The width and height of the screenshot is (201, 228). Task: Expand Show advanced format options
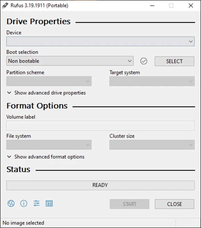(x=46, y=157)
